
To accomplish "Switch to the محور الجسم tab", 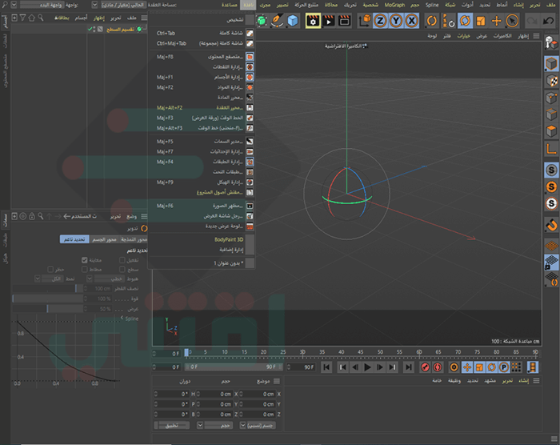I will 104,239.
